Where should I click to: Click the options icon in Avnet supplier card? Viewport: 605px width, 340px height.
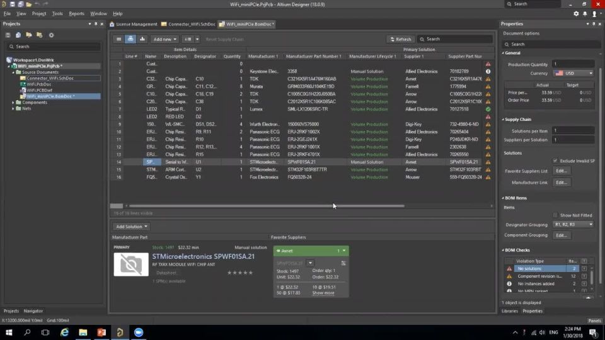point(343,263)
